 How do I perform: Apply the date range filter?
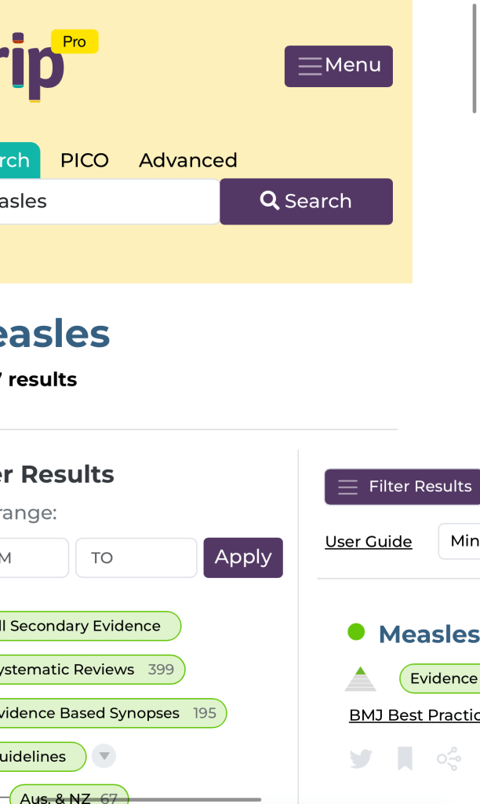(x=242, y=557)
